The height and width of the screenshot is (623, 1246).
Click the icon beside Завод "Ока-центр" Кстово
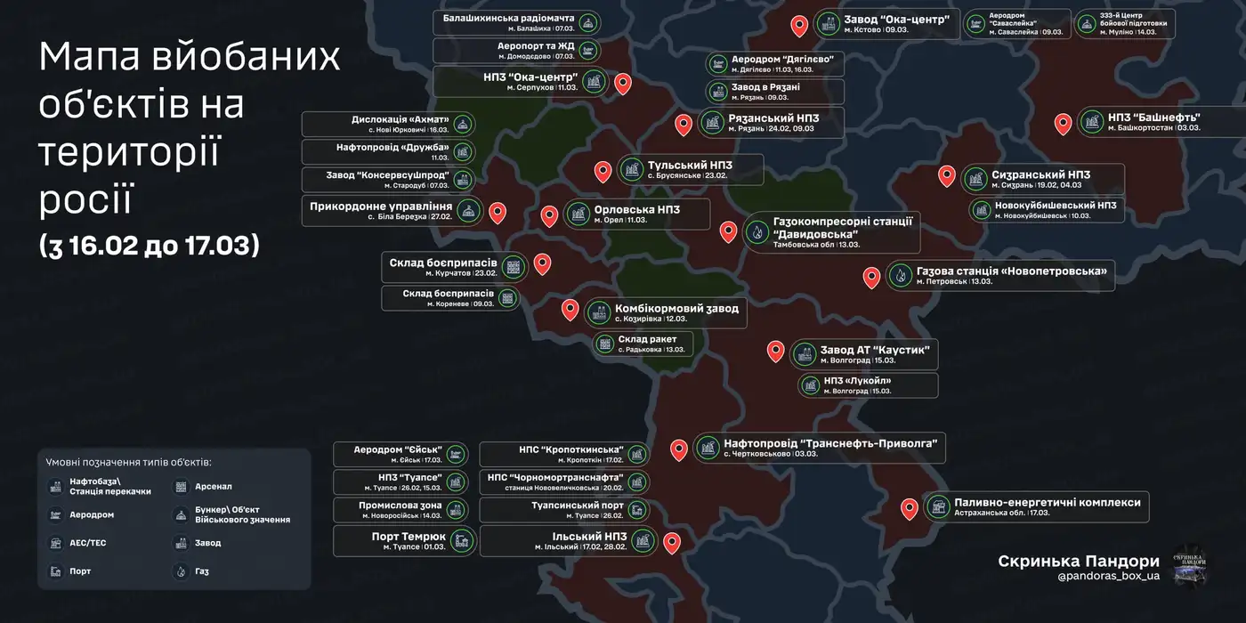828,24
